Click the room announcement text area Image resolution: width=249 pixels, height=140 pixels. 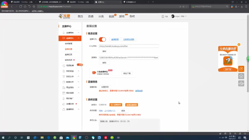(129, 125)
